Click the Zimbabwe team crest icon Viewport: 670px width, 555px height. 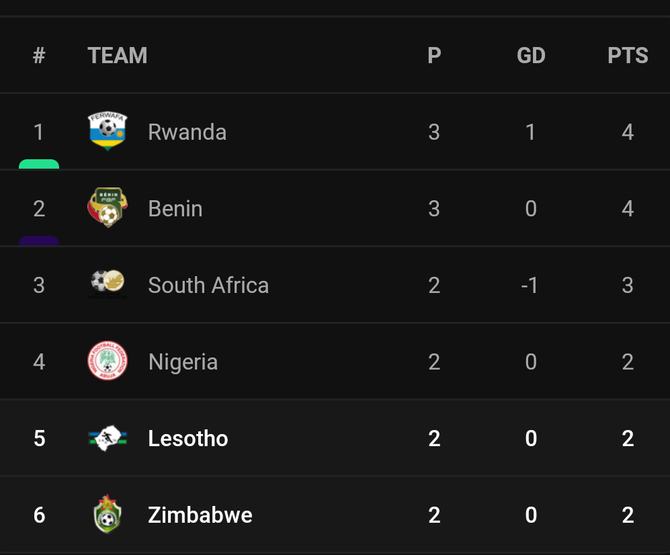pos(108,515)
